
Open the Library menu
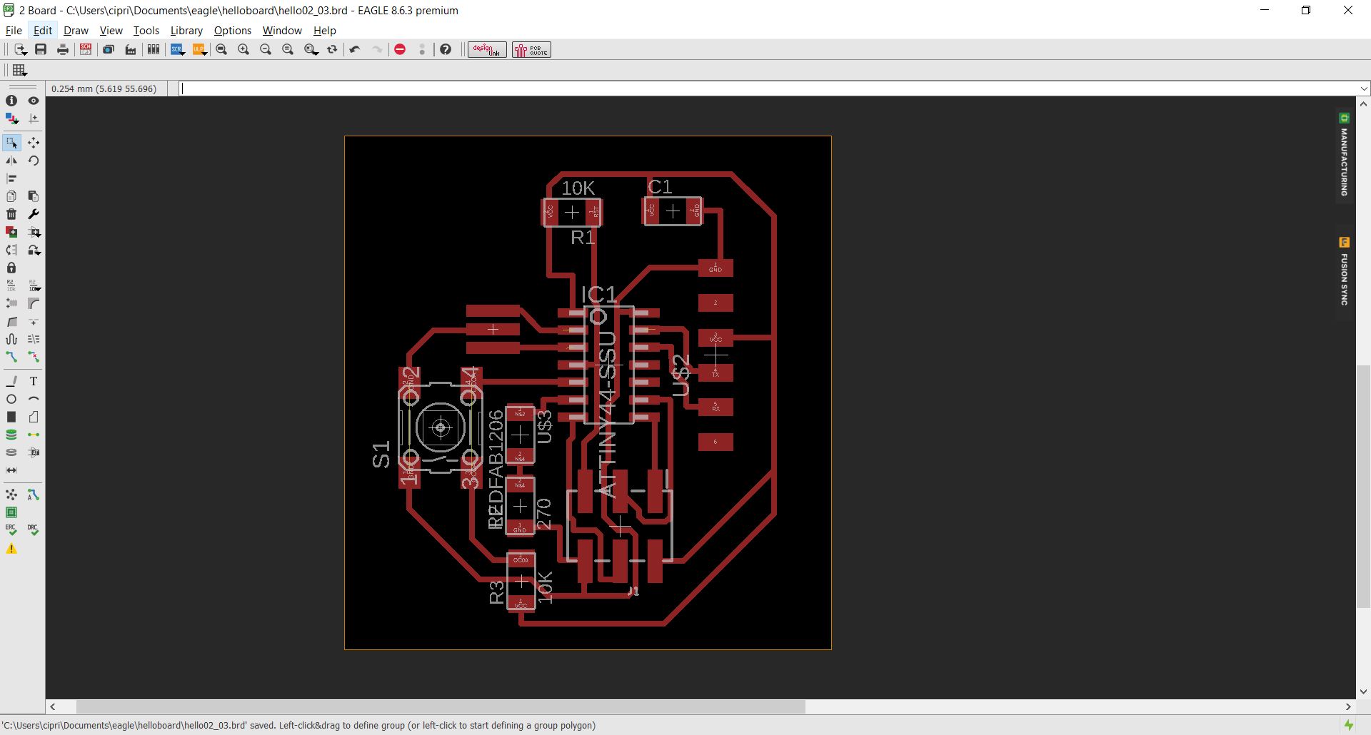[x=186, y=31]
